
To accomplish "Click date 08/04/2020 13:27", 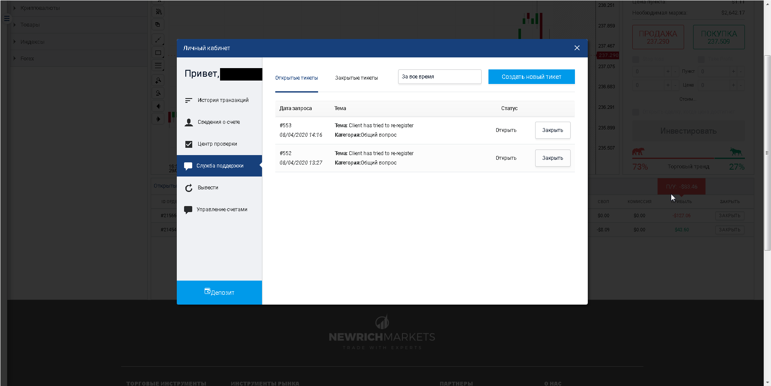I will point(301,163).
